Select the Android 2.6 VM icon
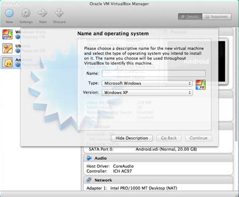This screenshot has width=239, height=197. pos(7,62)
